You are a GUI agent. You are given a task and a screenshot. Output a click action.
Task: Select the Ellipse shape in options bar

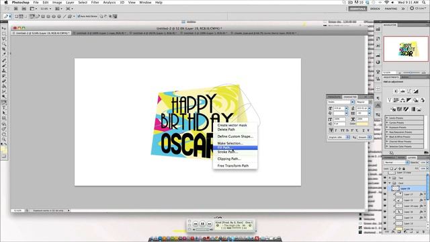54,16
